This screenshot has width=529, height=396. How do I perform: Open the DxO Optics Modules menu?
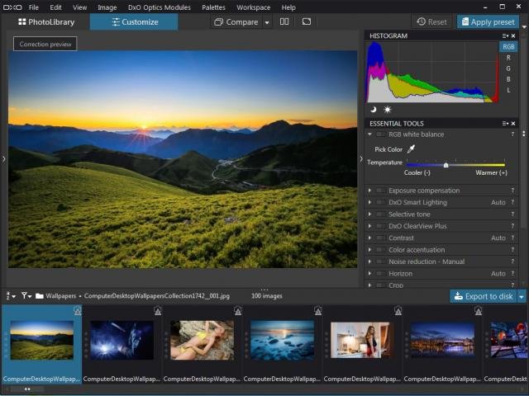click(x=159, y=7)
